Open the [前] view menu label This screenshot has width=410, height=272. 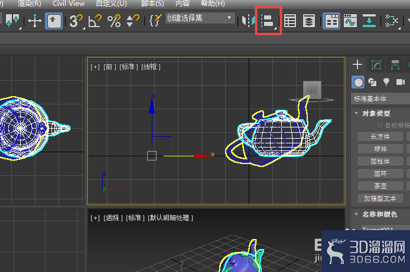click(109, 67)
